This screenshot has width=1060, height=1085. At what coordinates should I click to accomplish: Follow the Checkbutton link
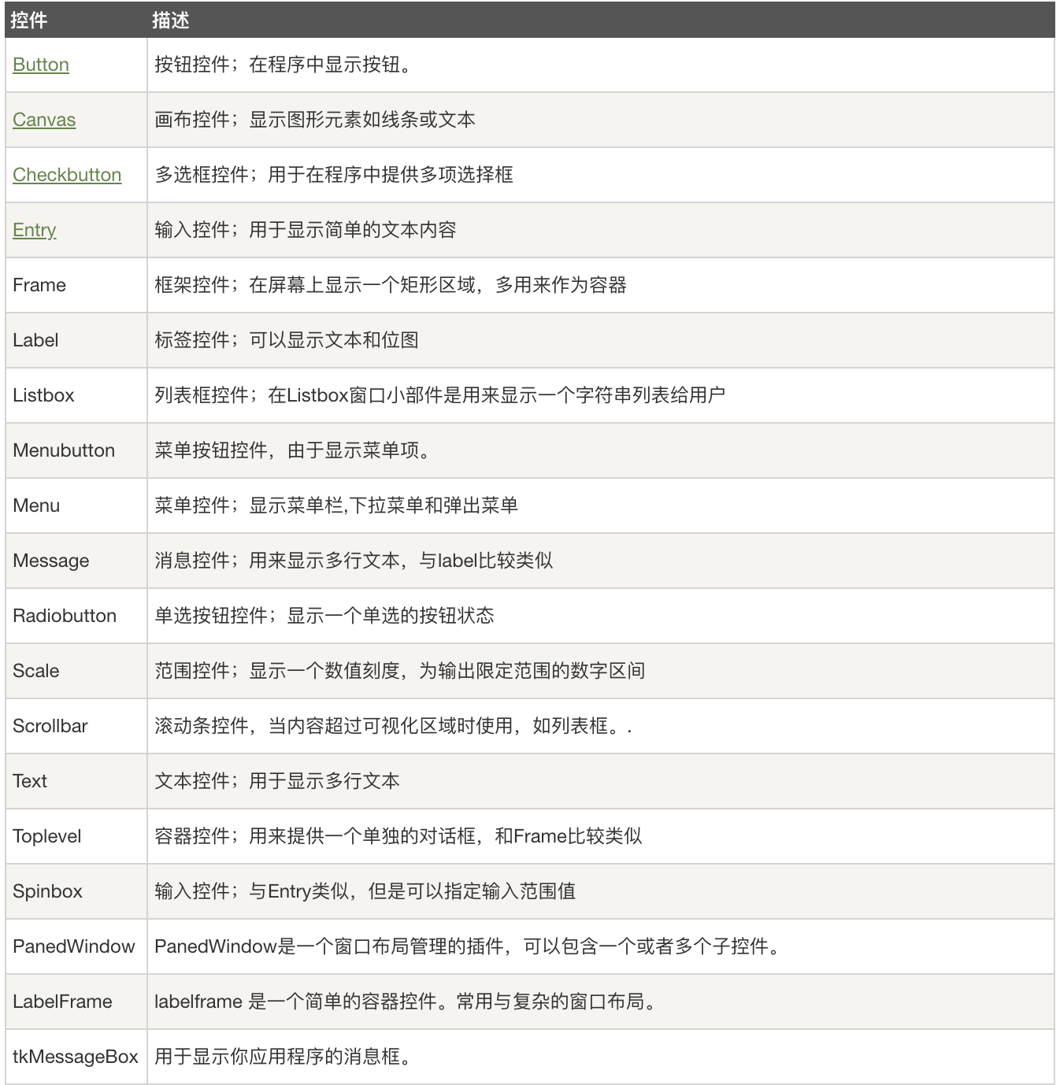67,175
